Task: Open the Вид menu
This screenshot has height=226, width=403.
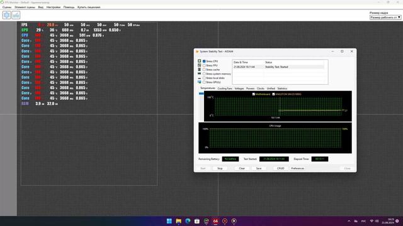Action: 40,7
